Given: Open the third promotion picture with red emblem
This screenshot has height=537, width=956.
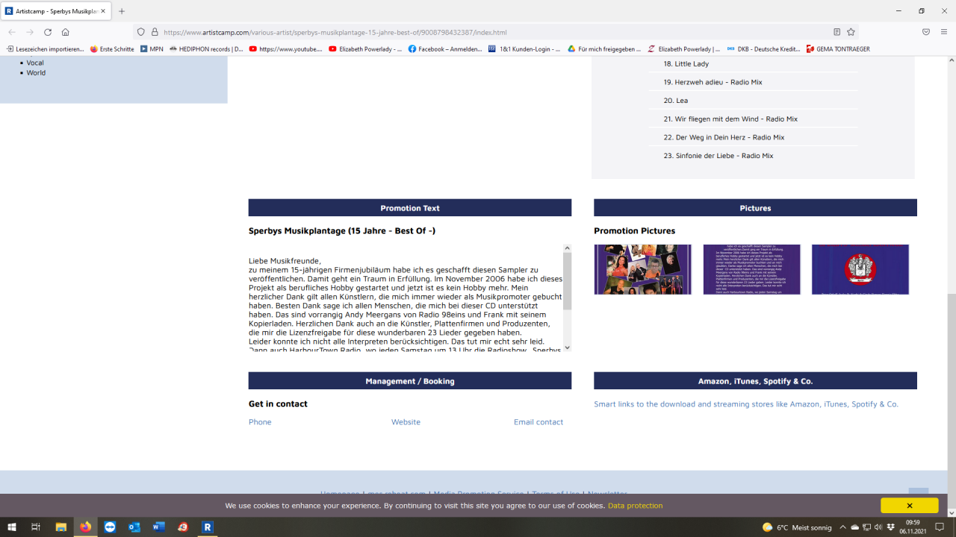Looking at the screenshot, I should 860,269.
